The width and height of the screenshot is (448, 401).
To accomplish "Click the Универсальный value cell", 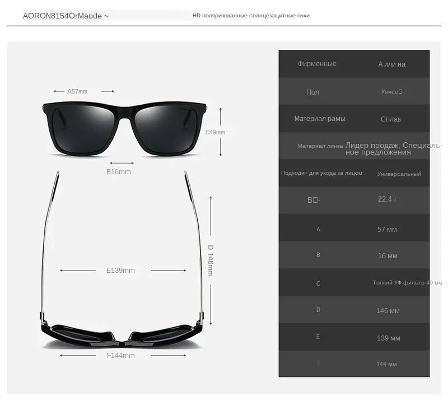I will tap(399, 174).
